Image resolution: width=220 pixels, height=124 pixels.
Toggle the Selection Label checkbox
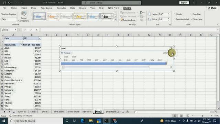pyautogui.click(x=174, y=19)
